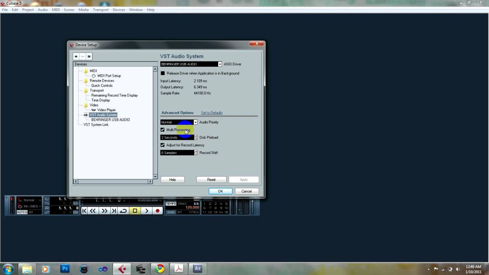Click the MIDI folder icon in Devices
This screenshot has width=489, height=275.
86,71
